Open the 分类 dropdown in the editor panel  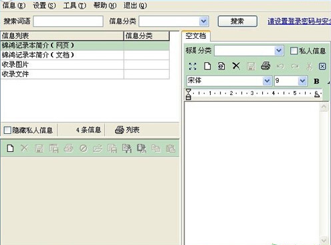[x=279, y=51]
